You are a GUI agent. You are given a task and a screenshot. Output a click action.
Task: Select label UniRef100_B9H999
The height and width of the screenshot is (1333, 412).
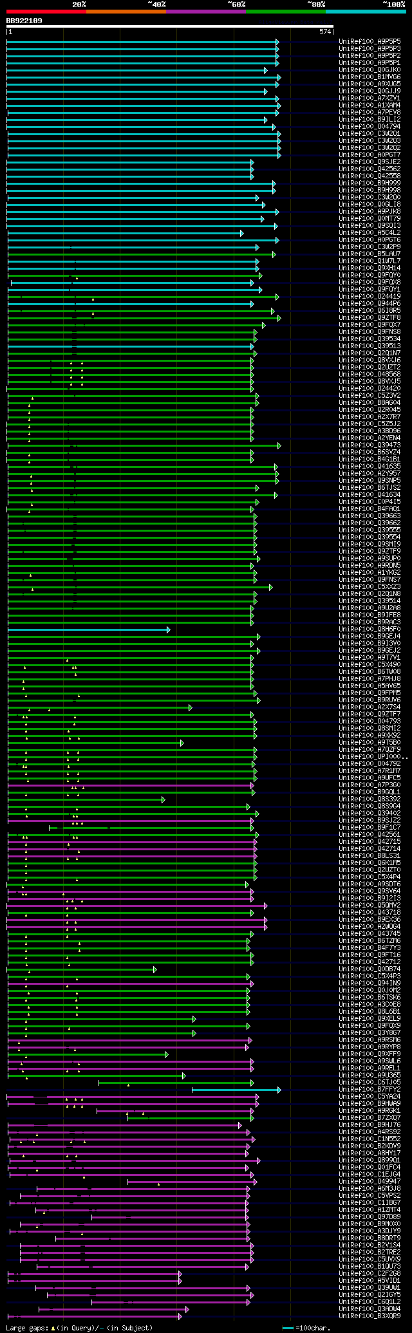[x=370, y=183]
